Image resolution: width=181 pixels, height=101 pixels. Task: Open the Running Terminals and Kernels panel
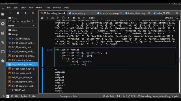point(3,24)
